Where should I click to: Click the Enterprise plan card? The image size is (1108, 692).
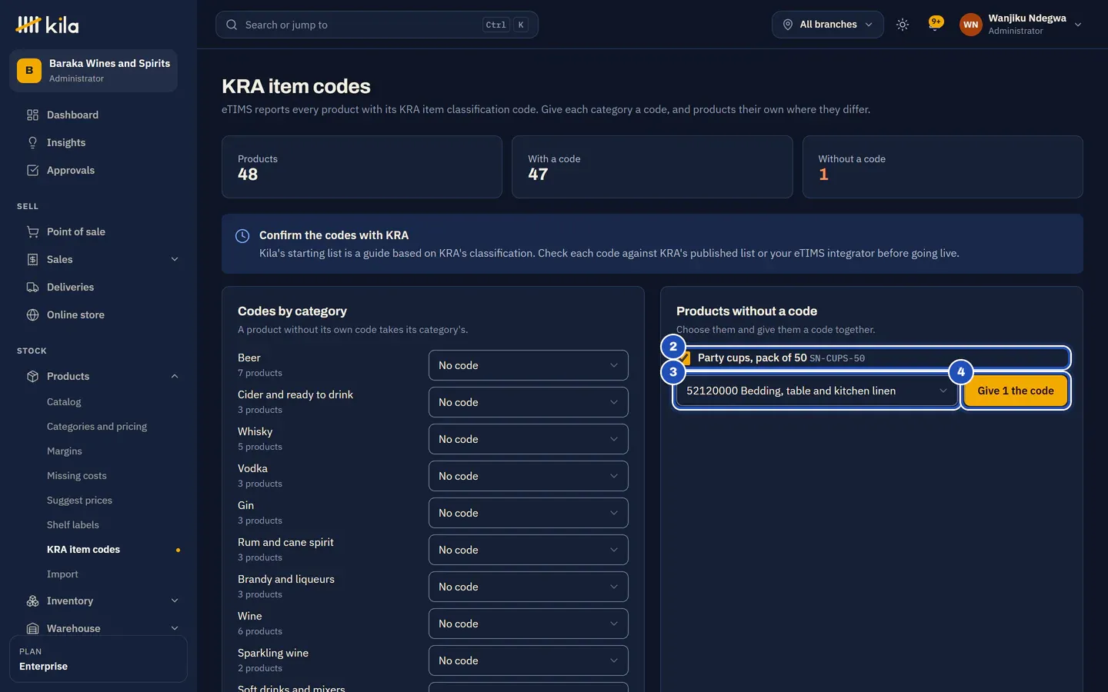coord(98,659)
